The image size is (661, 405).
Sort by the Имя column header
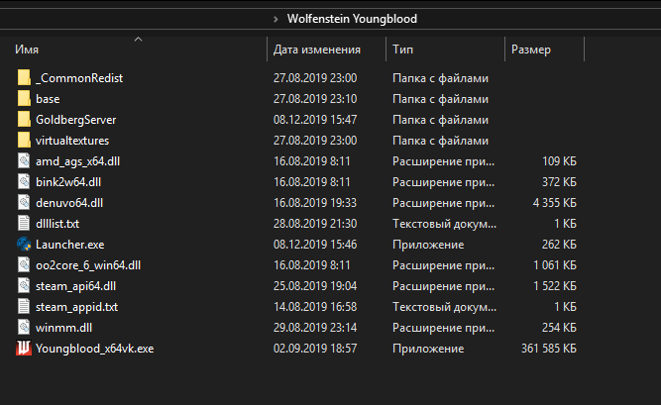click(x=27, y=50)
